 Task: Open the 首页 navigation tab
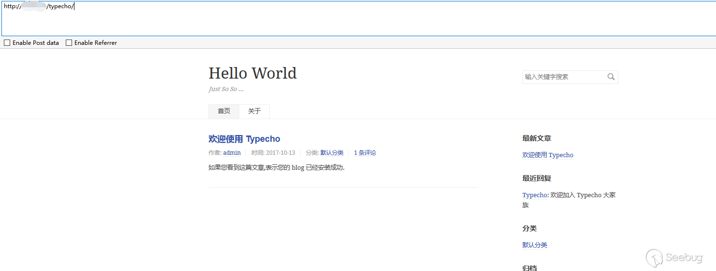click(x=224, y=111)
